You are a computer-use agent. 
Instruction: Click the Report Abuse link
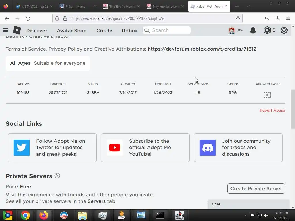[x=272, y=110]
